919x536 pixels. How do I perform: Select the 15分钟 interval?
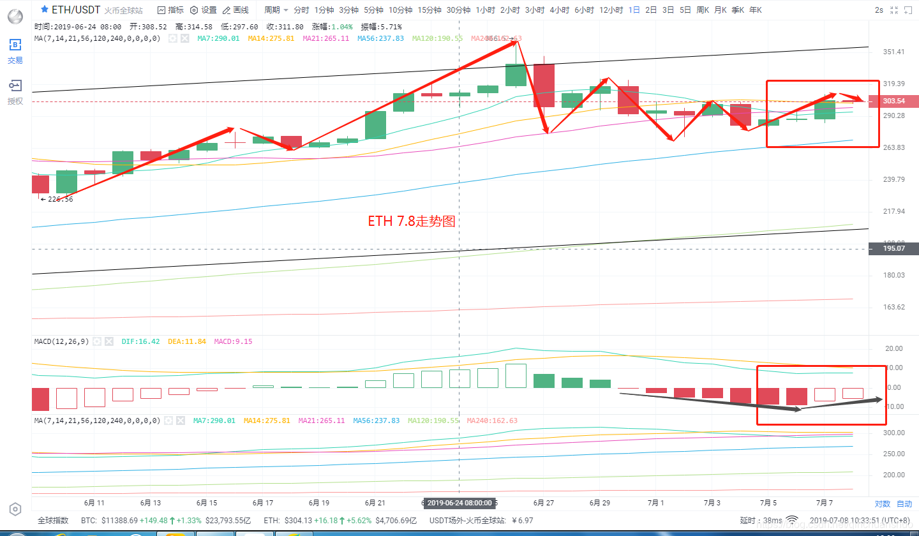pyautogui.click(x=430, y=10)
